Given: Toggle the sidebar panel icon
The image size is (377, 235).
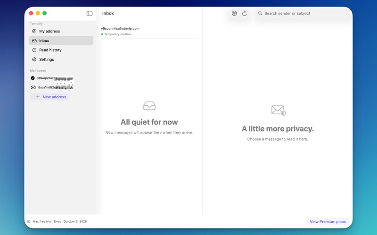Looking at the screenshot, I should tap(90, 13).
